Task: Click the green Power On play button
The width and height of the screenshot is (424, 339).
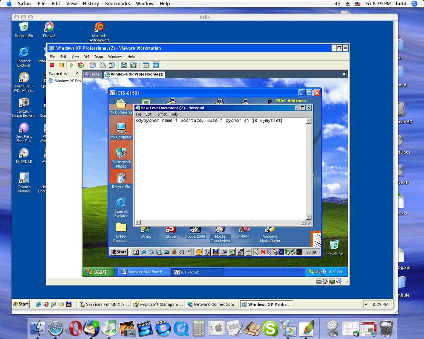Action: coord(71,65)
